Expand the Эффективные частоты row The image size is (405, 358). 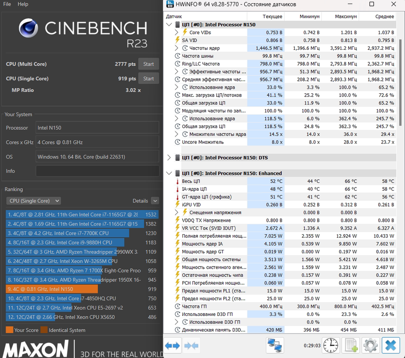coord(176,72)
